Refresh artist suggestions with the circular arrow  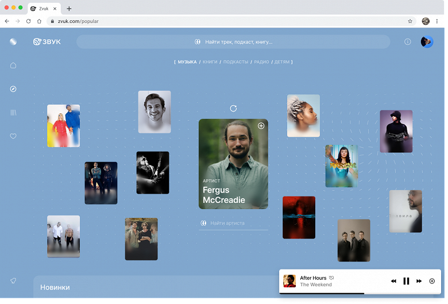click(x=233, y=109)
